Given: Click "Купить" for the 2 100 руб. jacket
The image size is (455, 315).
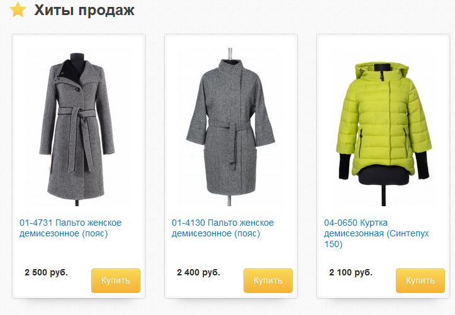Looking at the screenshot, I should (420, 280).
